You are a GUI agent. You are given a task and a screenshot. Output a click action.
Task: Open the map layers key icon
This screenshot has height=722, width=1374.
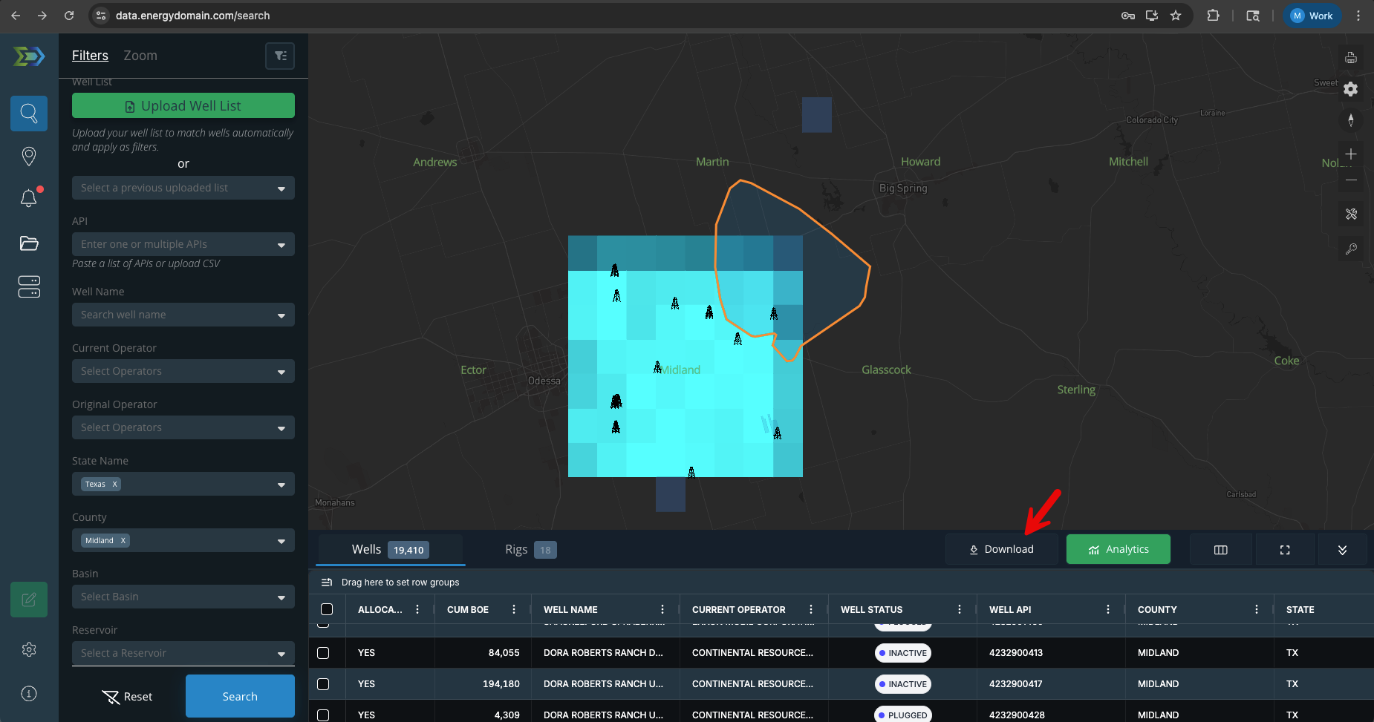pos(1351,249)
